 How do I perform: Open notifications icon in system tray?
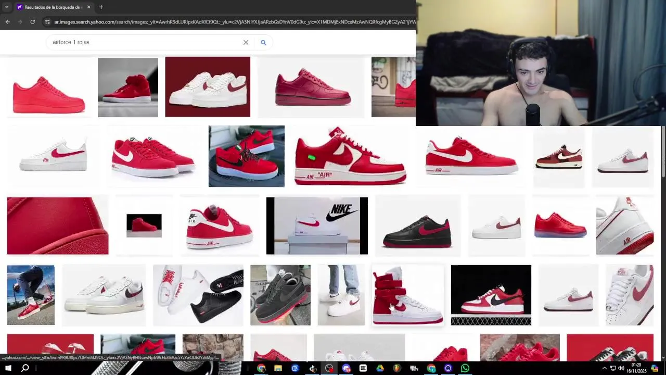pyautogui.click(x=655, y=368)
